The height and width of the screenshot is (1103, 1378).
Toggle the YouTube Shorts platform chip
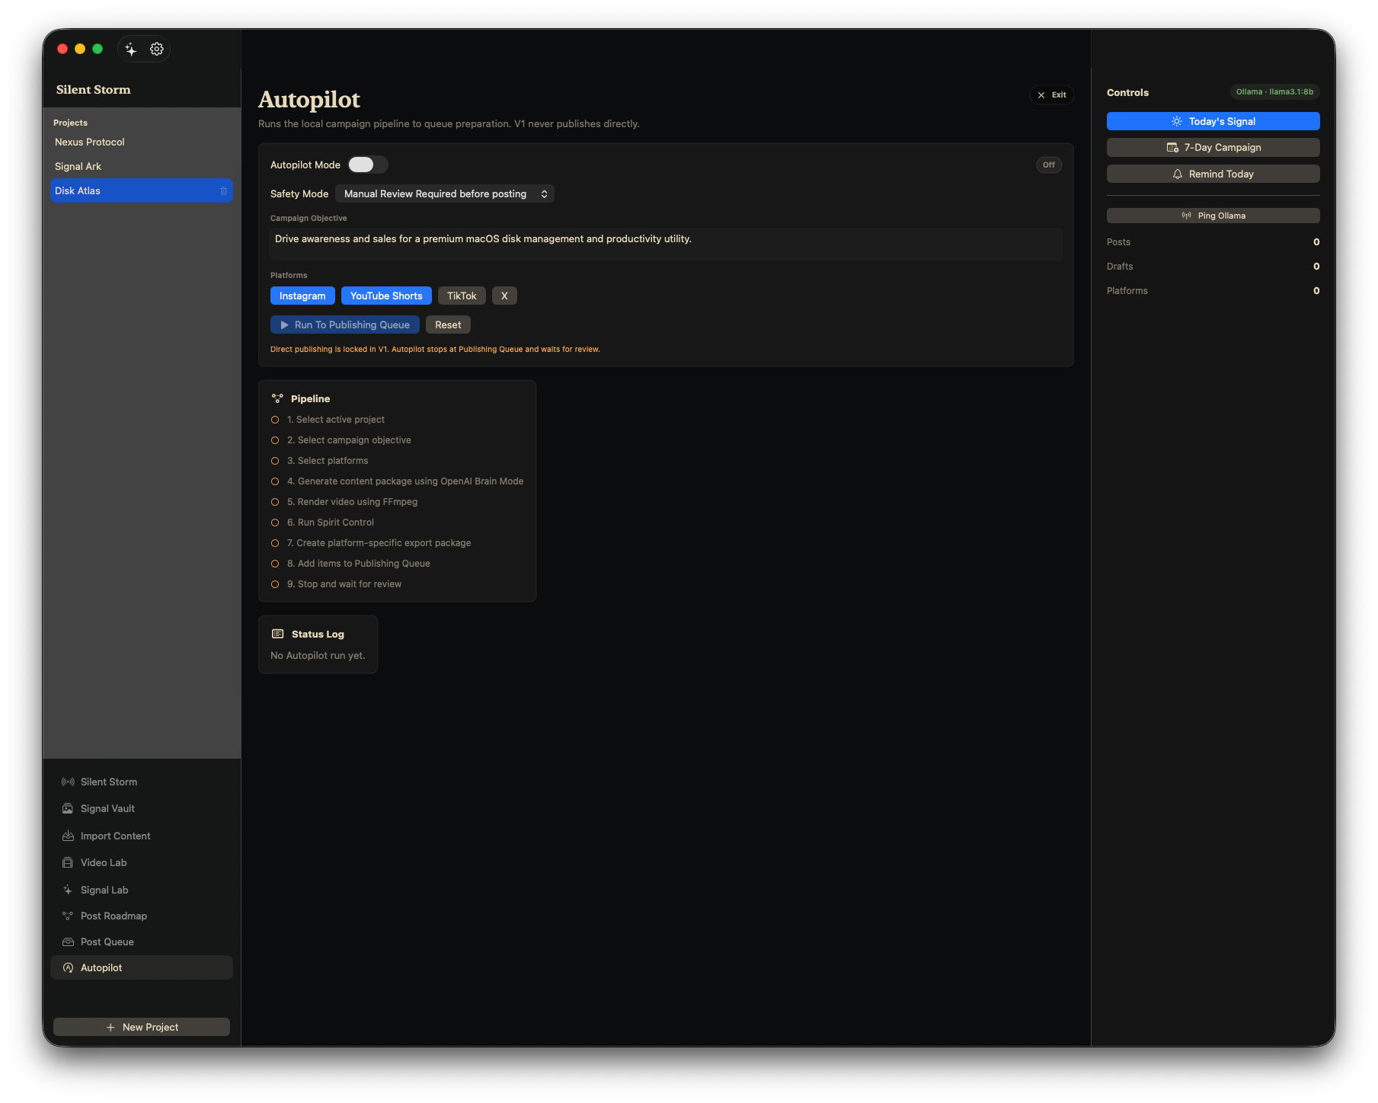pyautogui.click(x=386, y=296)
